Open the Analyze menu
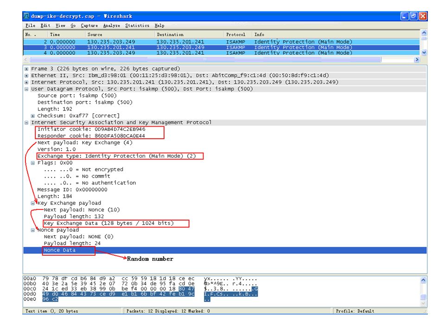The image size is (445, 333). [111, 25]
